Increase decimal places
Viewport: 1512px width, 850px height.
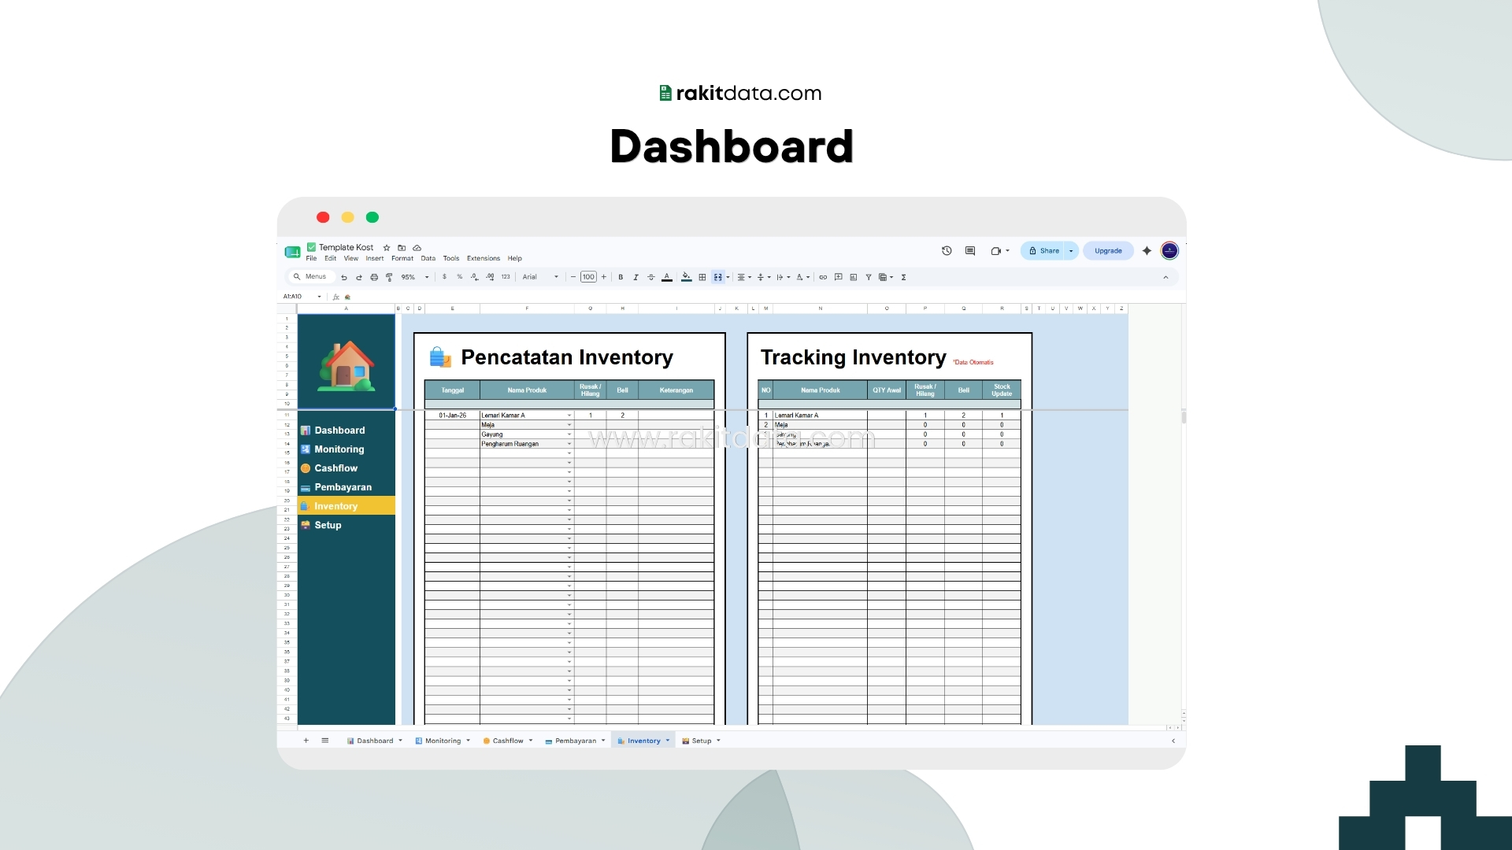point(490,277)
